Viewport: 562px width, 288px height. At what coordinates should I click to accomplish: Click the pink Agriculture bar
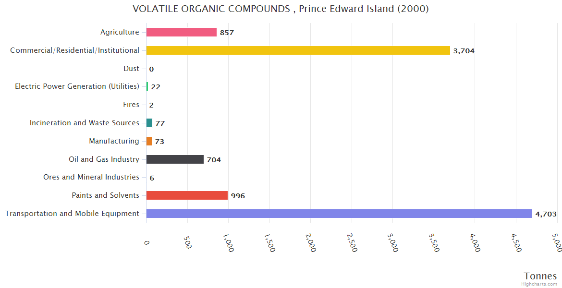181,32
